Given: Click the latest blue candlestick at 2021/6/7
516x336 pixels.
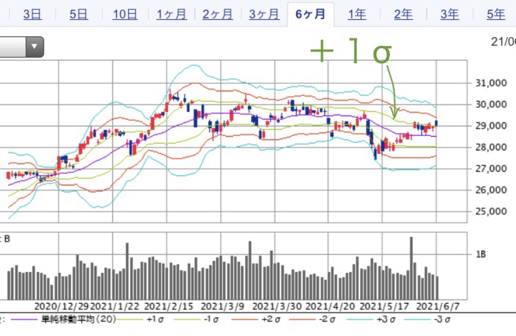Looking at the screenshot, I should tap(436, 123).
